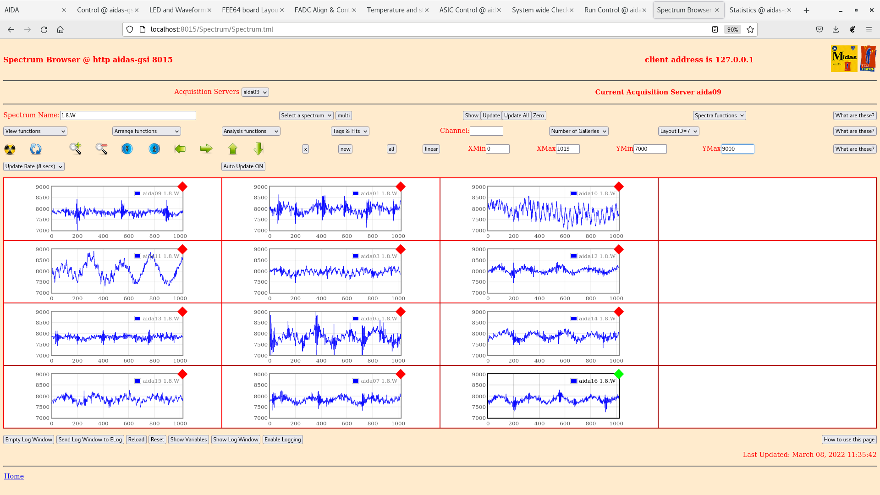
Task: Click the red diamond marker on aida14 plot
Action: coord(619,312)
